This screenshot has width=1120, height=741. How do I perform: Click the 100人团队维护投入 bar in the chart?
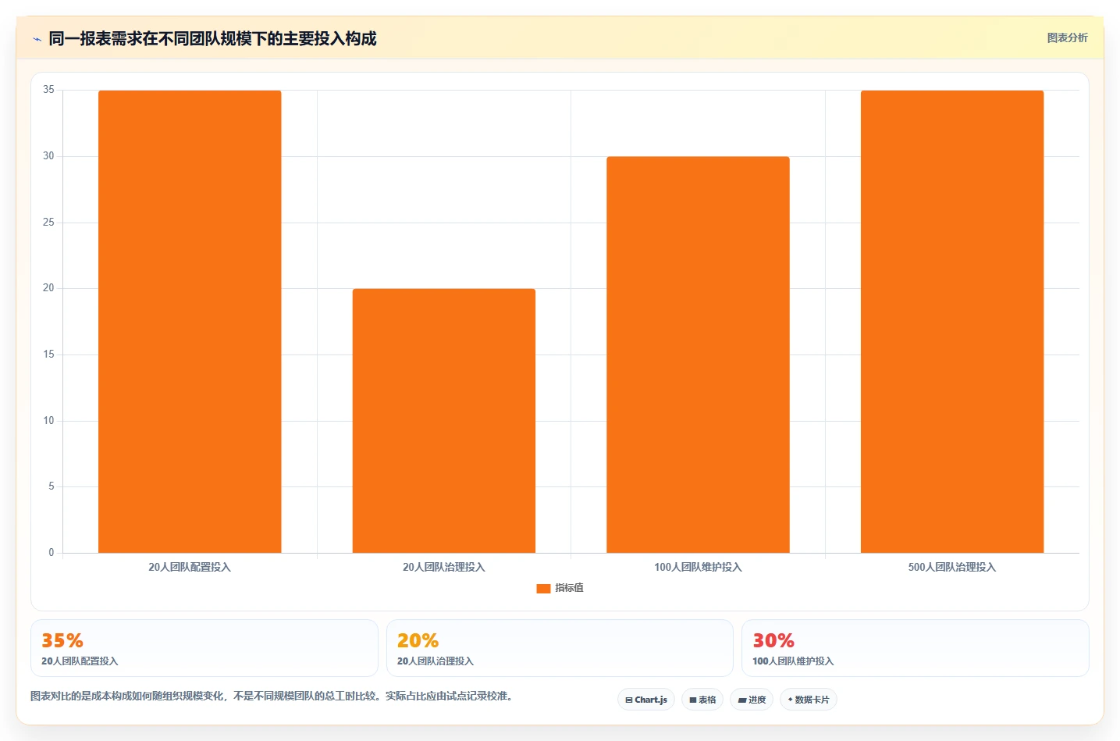698,354
